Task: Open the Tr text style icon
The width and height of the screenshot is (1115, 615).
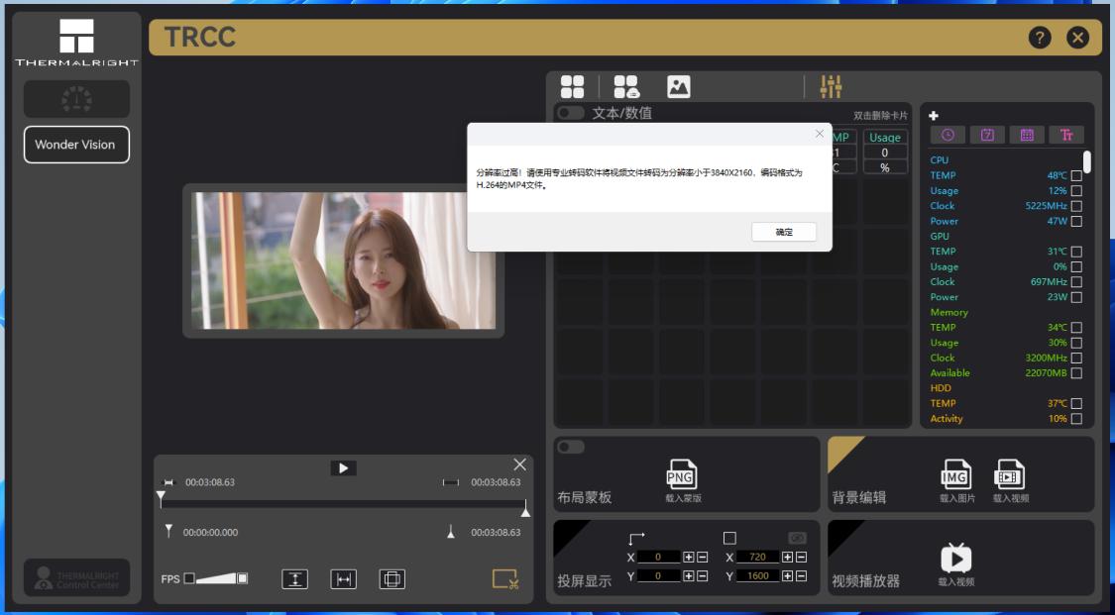Action: tap(1067, 134)
